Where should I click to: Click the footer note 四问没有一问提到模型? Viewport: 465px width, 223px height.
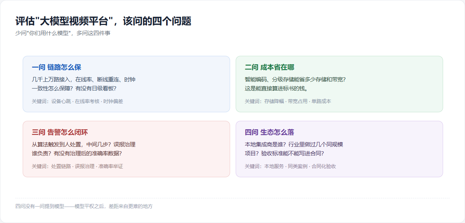click(84, 206)
